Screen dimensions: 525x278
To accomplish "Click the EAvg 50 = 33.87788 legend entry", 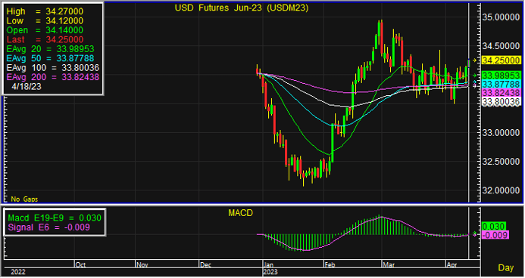I will pos(50,58).
